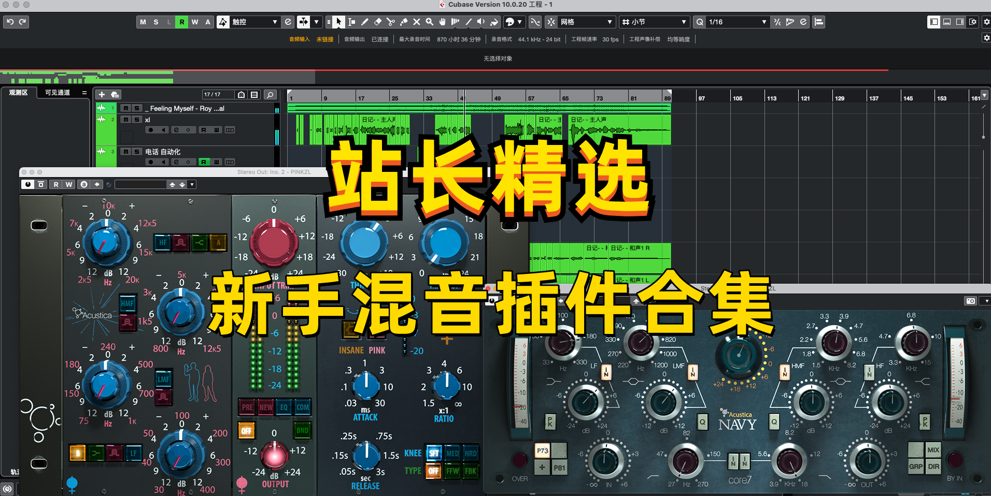Click the Find Tracks magnifier icon
This screenshot has height=496, width=991.
(270, 94)
